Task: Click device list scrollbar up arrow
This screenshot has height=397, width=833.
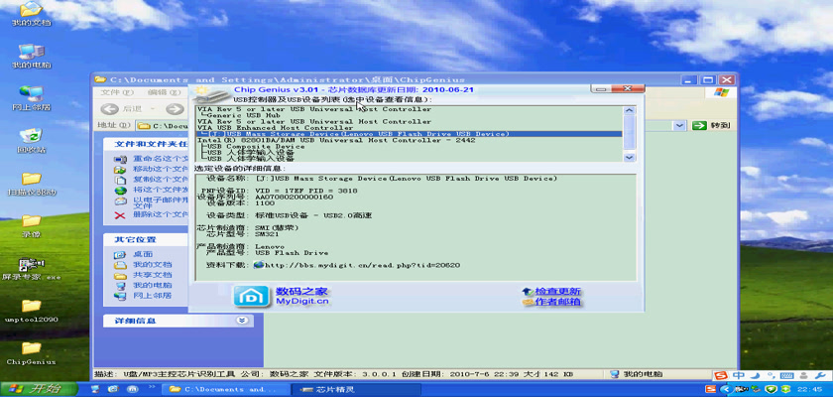Action: tap(629, 110)
